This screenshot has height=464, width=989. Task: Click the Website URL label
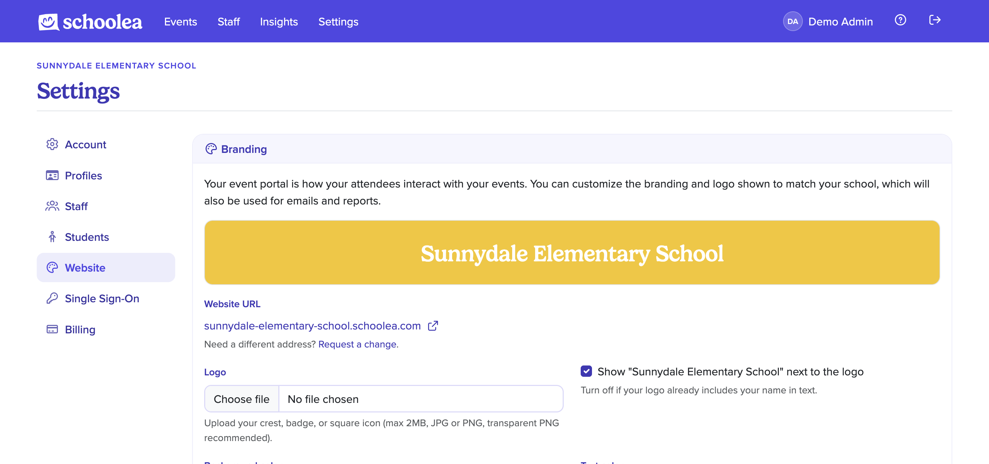click(232, 304)
